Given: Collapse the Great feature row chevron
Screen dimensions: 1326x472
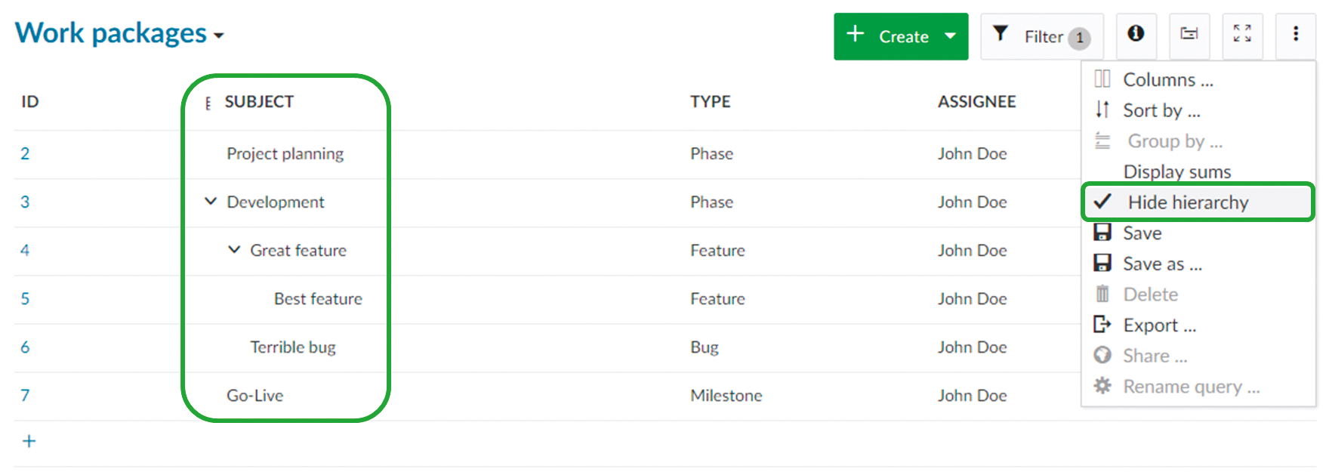Looking at the screenshot, I should 234,250.
